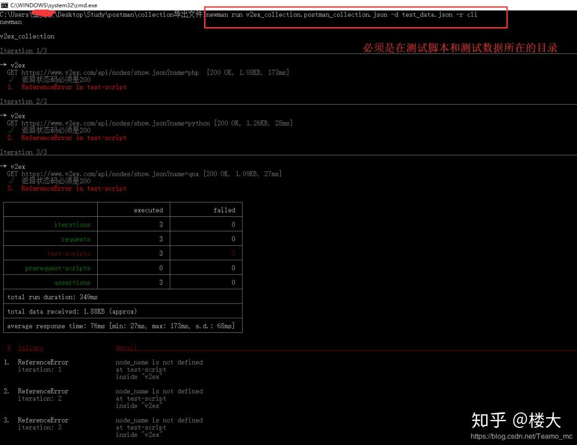The image size is (577, 445).
Task: Select the failed column header
Action: click(224, 210)
